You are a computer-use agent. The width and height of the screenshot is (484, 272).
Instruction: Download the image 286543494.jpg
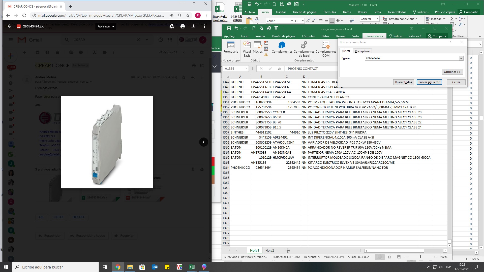coord(193,26)
